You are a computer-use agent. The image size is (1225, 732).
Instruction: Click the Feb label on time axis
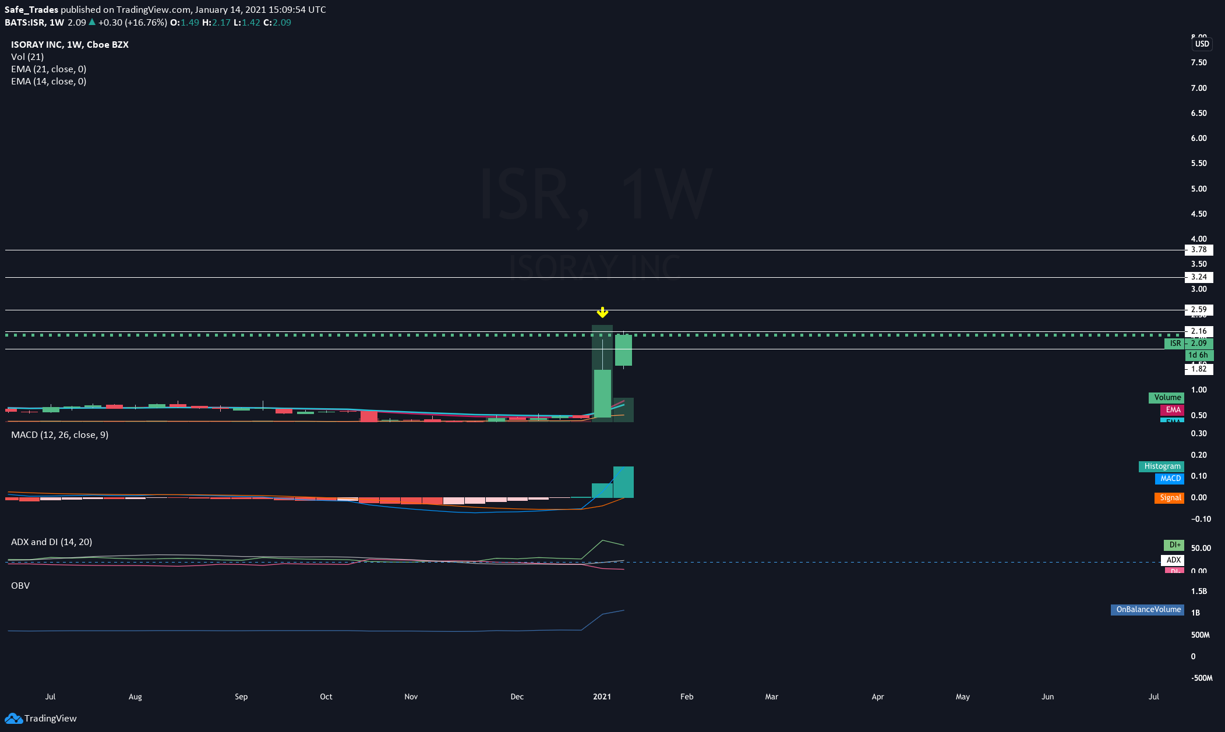point(687,696)
